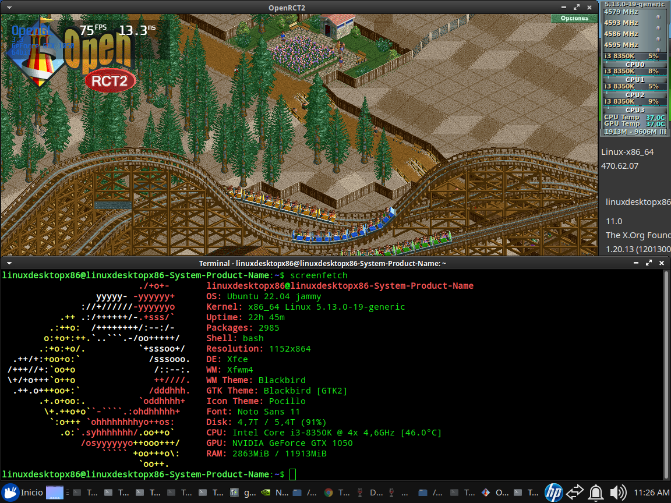Click the CPU Temp reading in gkrellm
This screenshot has height=503, width=671.
pos(635,117)
